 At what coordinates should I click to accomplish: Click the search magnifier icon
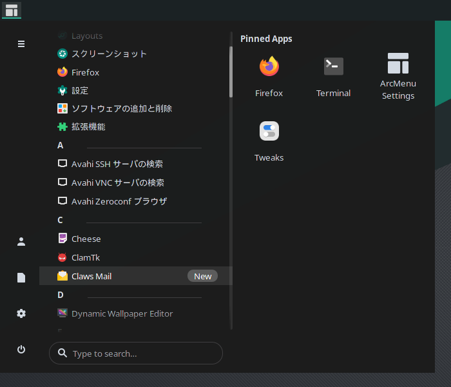click(62, 353)
